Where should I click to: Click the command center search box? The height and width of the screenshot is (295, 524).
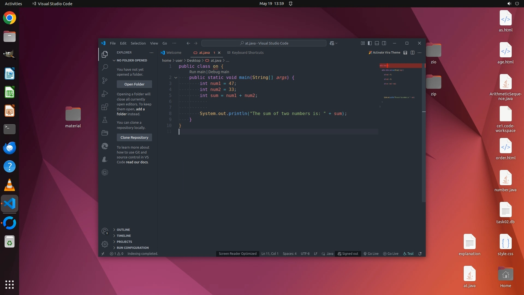(x=264, y=43)
